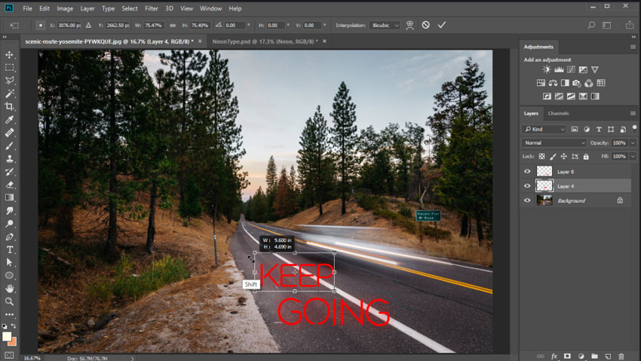Add Levels adjustment
Image resolution: width=641 pixels, height=361 pixels.
click(x=559, y=70)
